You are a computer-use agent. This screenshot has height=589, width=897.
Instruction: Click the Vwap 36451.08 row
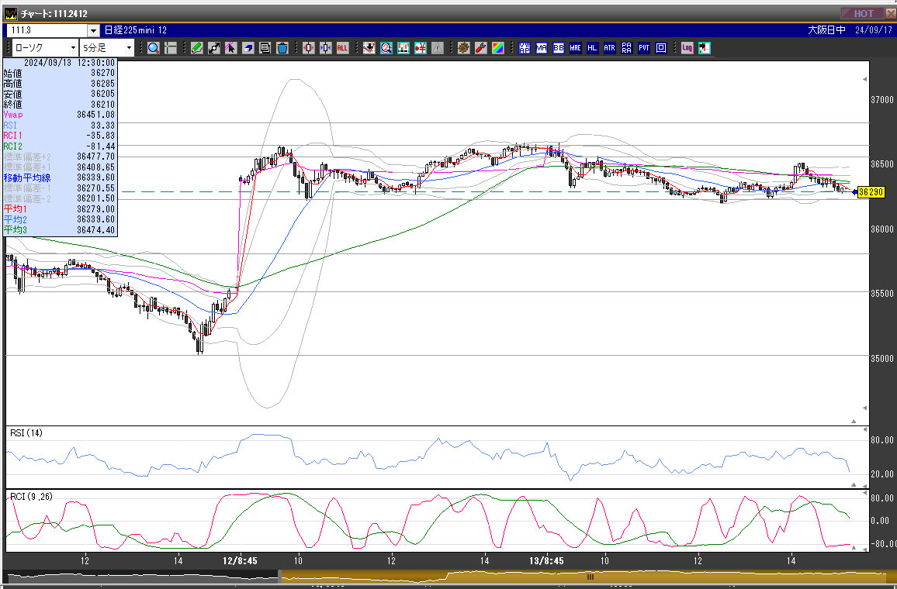(x=60, y=115)
